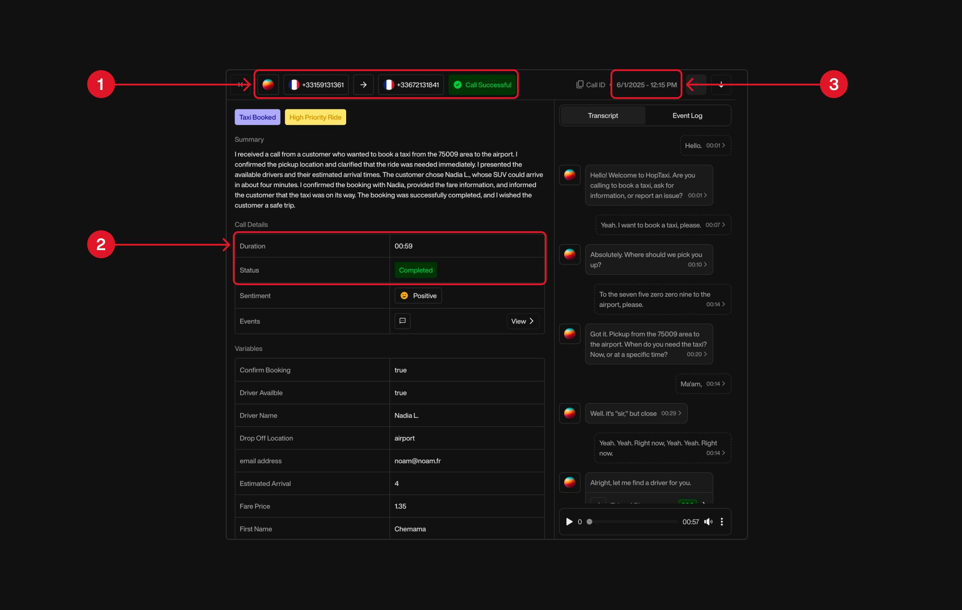This screenshot has width=962, height=610.
Task: Open the agent avatar at the top bar
Action: (x=267, y=84)
